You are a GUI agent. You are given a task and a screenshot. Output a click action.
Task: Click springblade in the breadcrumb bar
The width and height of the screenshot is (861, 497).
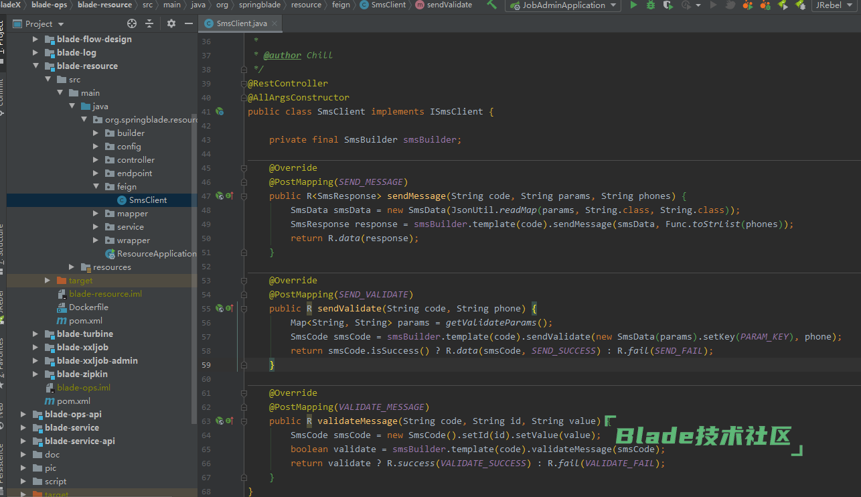260,5
